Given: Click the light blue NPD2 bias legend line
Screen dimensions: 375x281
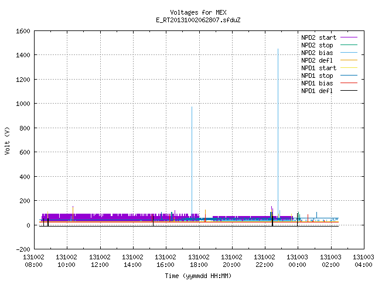Looking at the screenshot, I should pos(349,53).
